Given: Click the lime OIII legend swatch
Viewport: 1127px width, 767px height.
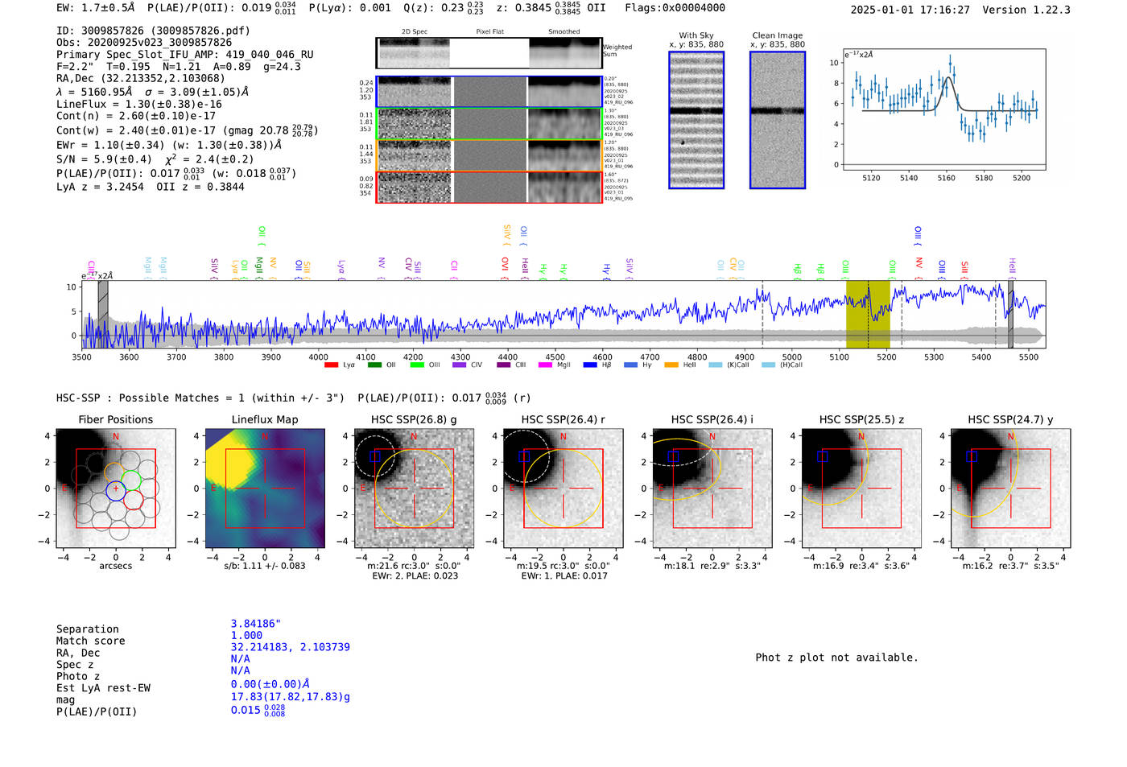Looking at the screenshot, I should click(417, 365).
